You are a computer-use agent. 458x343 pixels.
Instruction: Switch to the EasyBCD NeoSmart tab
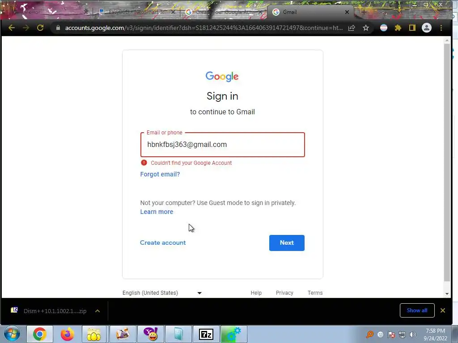pos(136,12)
